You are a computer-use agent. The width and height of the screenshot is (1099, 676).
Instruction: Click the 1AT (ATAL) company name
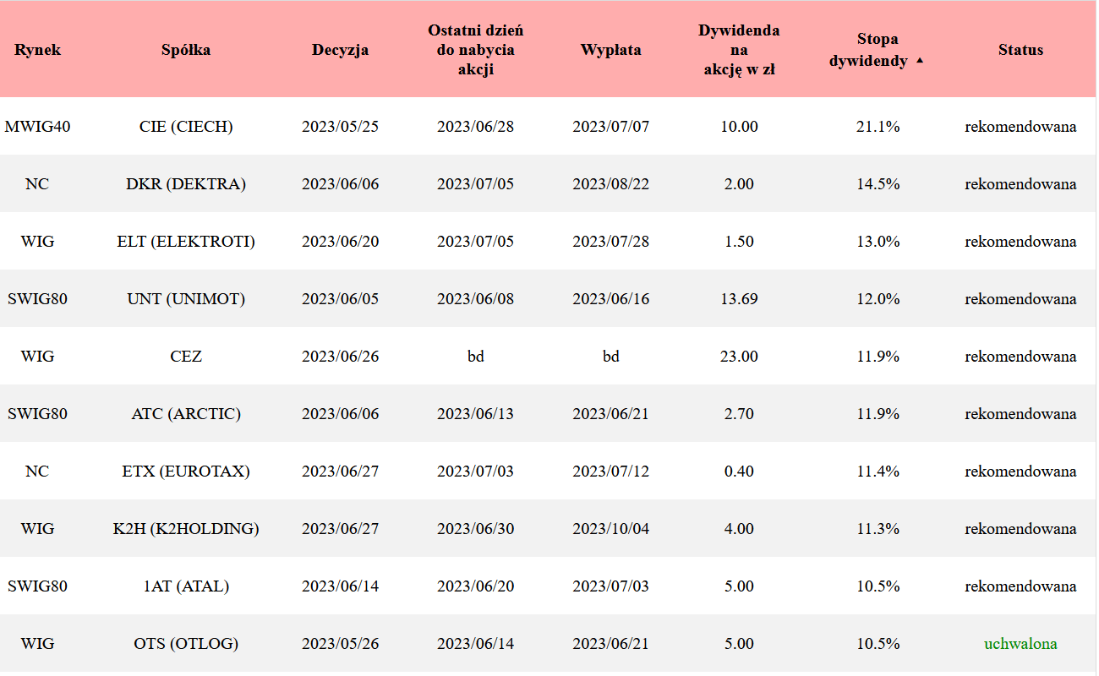point(186,586)
